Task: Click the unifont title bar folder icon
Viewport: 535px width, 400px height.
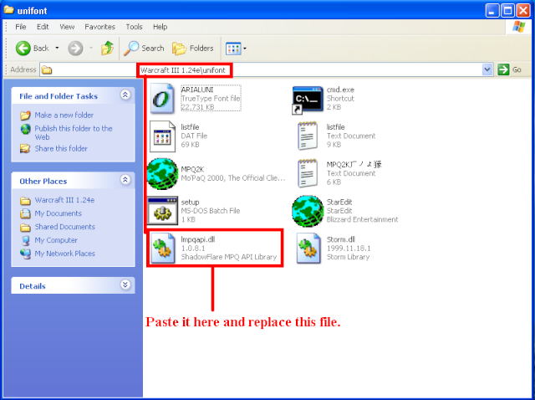Action: 9,9
